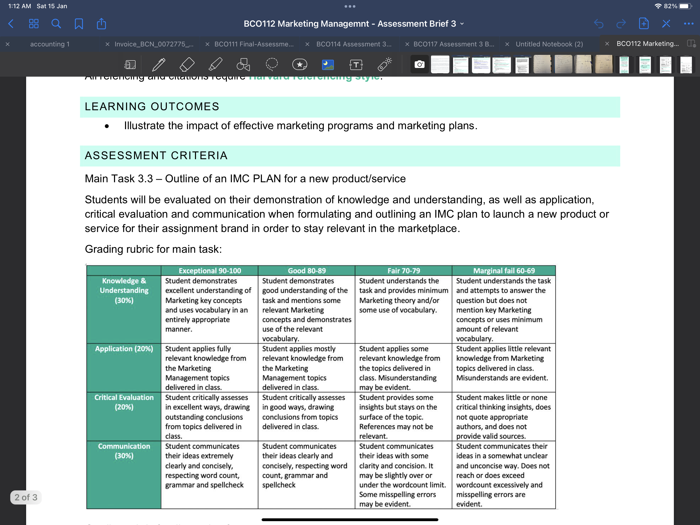Viewport: 700px width, 525px height.
Task: Open the Elements sticker tool
Action: click(300, 65)
